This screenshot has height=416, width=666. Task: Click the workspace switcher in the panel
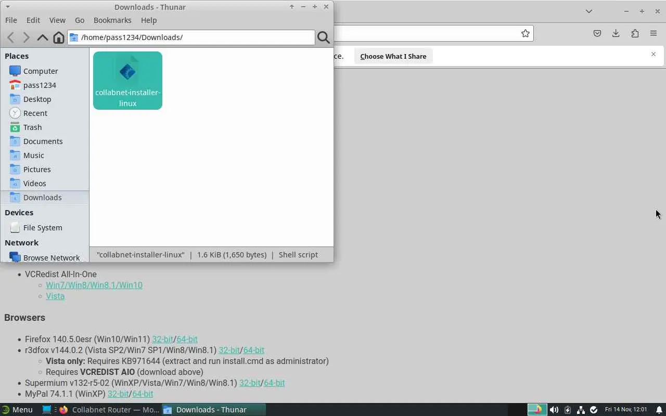[x=537, y=410]
